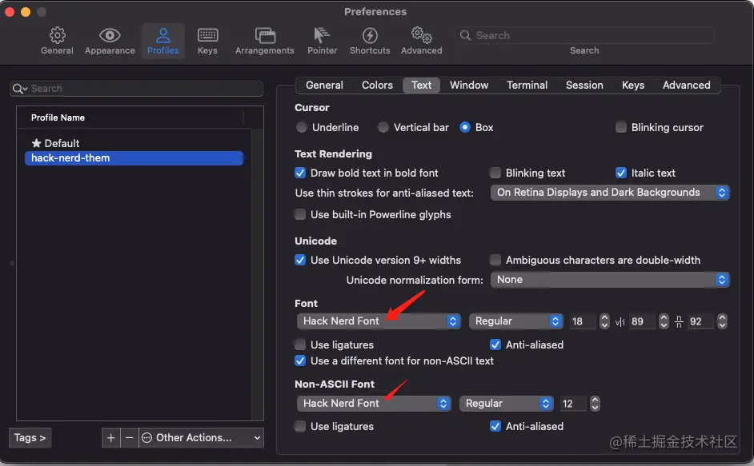The image size is (754, 466).
Task: Remove profile with minus button
Action: [129, 438]
